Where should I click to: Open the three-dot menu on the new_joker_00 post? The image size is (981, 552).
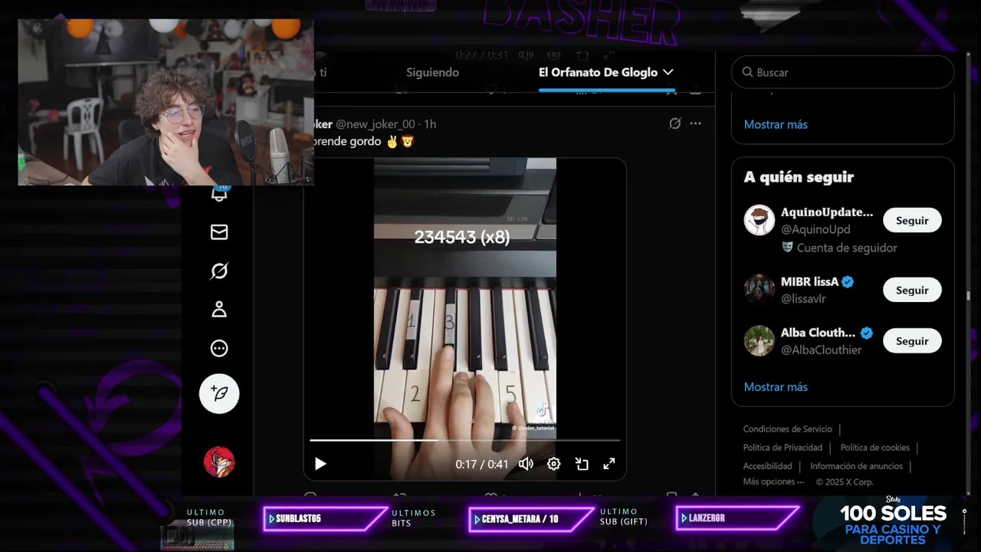695,123
